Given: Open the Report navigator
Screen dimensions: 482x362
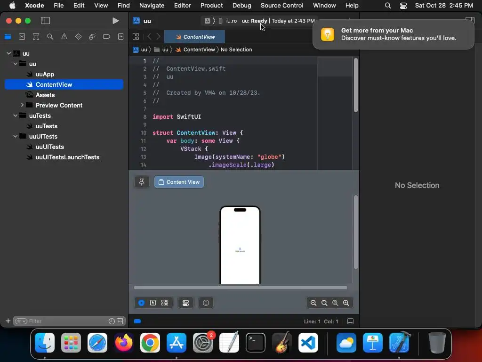Looking at the screenshot, I should tap(121, 37).
